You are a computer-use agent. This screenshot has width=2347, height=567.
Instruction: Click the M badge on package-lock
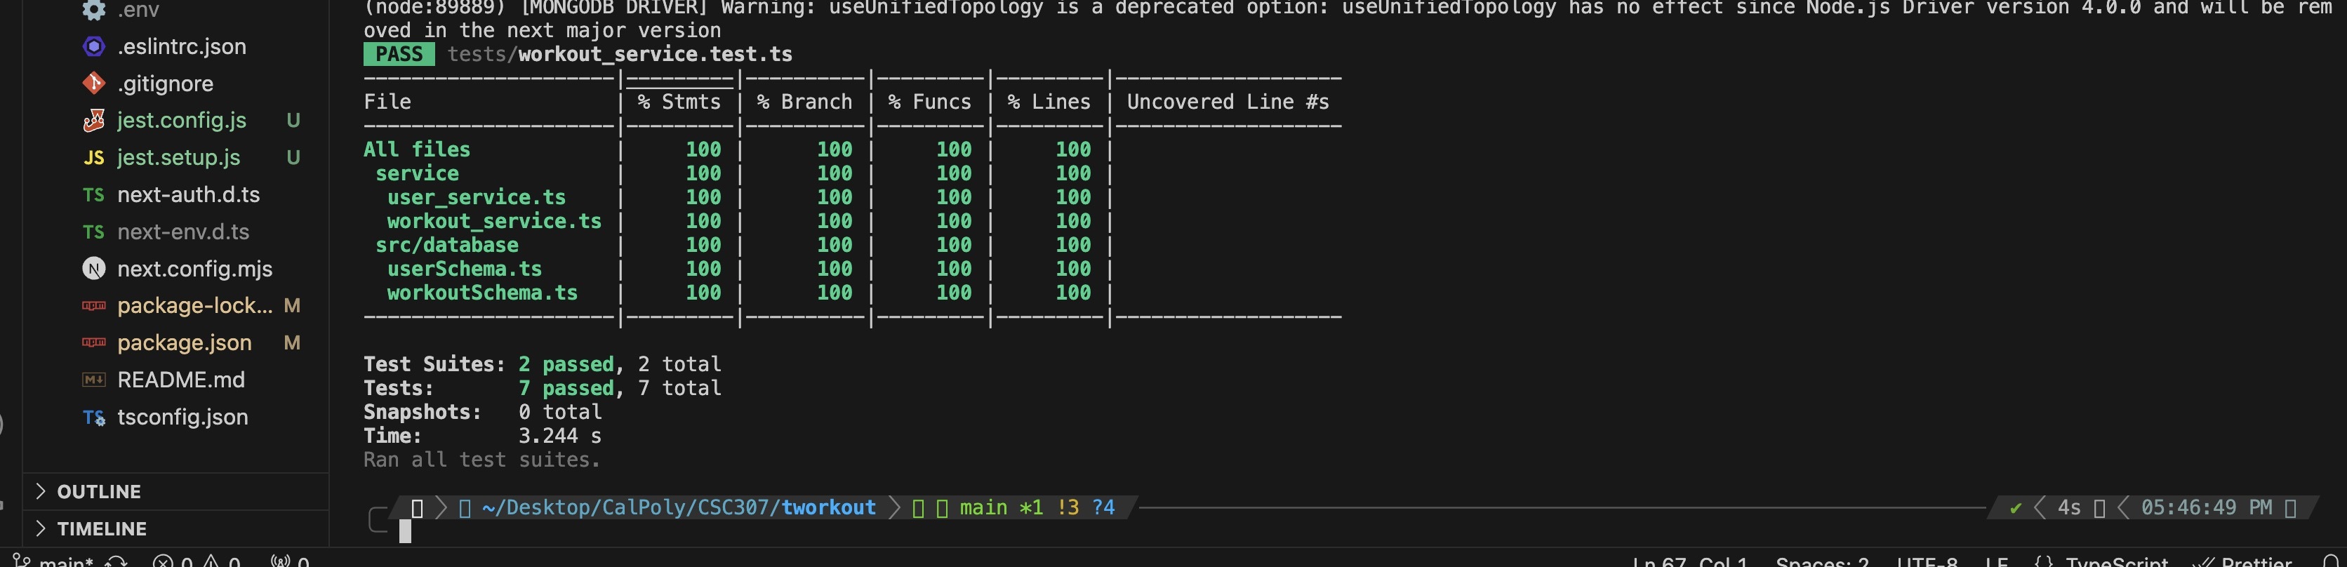pos(293,306)
